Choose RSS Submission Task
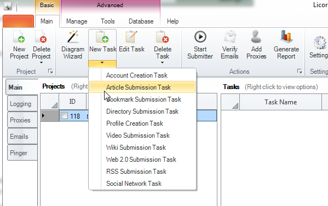Image resolution: width=328 pixels, height=206 pixels. point(136,172)
